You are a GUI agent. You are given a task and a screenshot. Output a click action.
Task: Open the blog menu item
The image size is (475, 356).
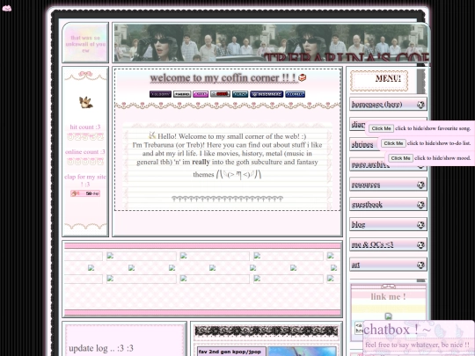388,225
